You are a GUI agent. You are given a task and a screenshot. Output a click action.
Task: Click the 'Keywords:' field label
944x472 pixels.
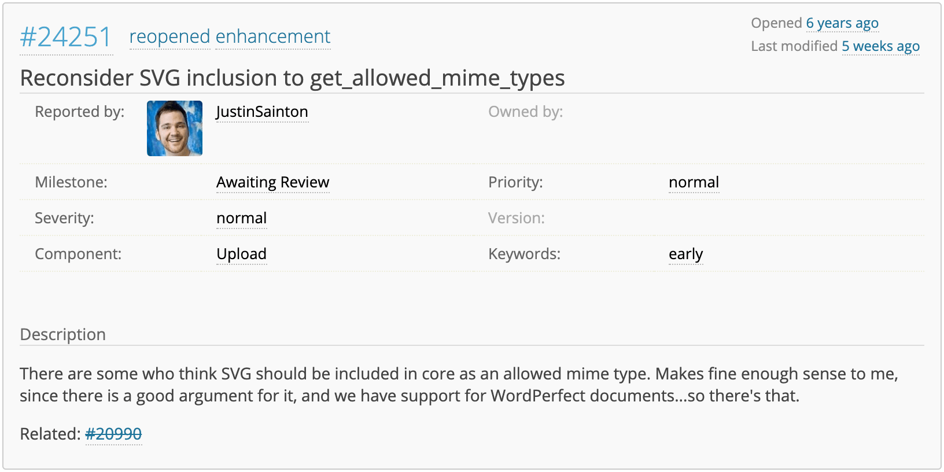524,254
